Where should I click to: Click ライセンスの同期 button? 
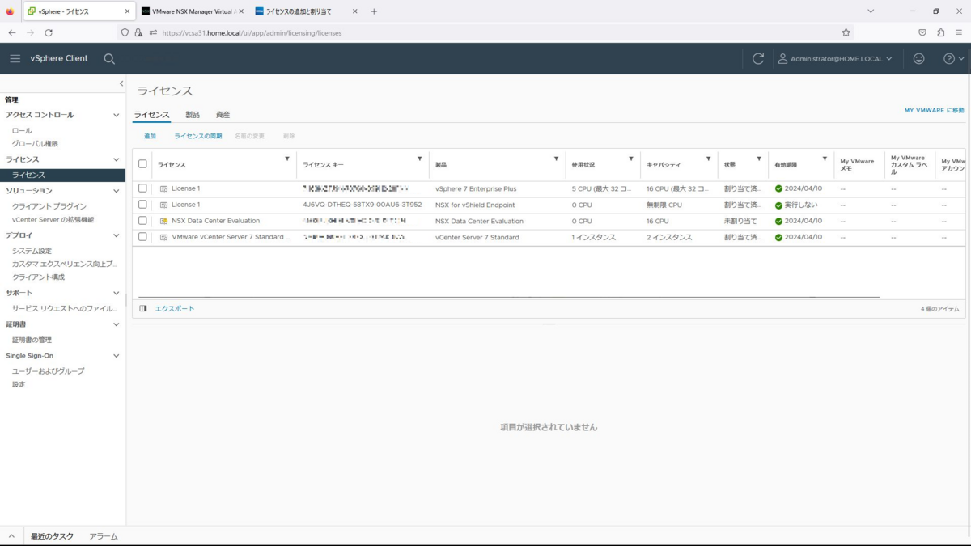(x=198, y=136)
